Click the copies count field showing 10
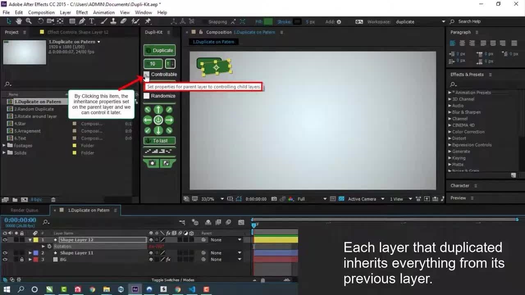Image resolution: width=525 pixels, height=295 pixels. pyautogui.click(x=153, y=64)
